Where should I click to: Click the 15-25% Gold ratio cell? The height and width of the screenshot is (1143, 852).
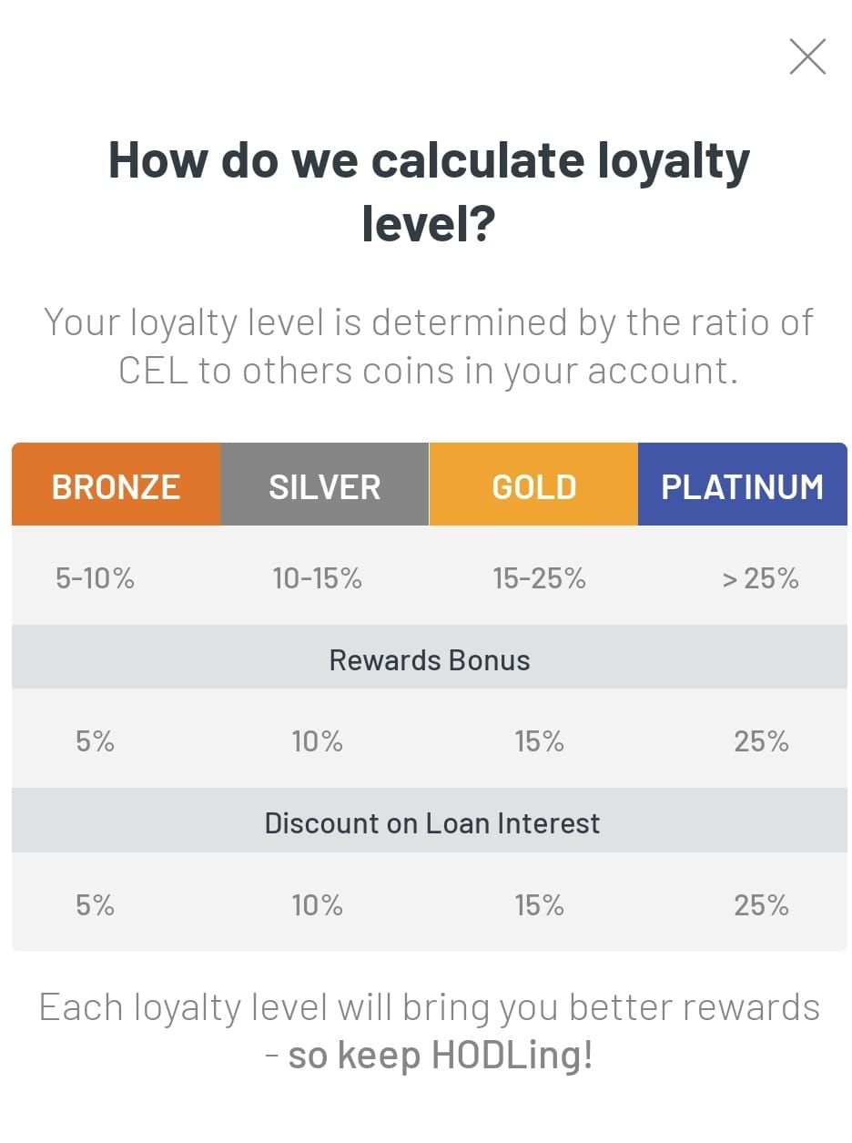pos(539,578)
